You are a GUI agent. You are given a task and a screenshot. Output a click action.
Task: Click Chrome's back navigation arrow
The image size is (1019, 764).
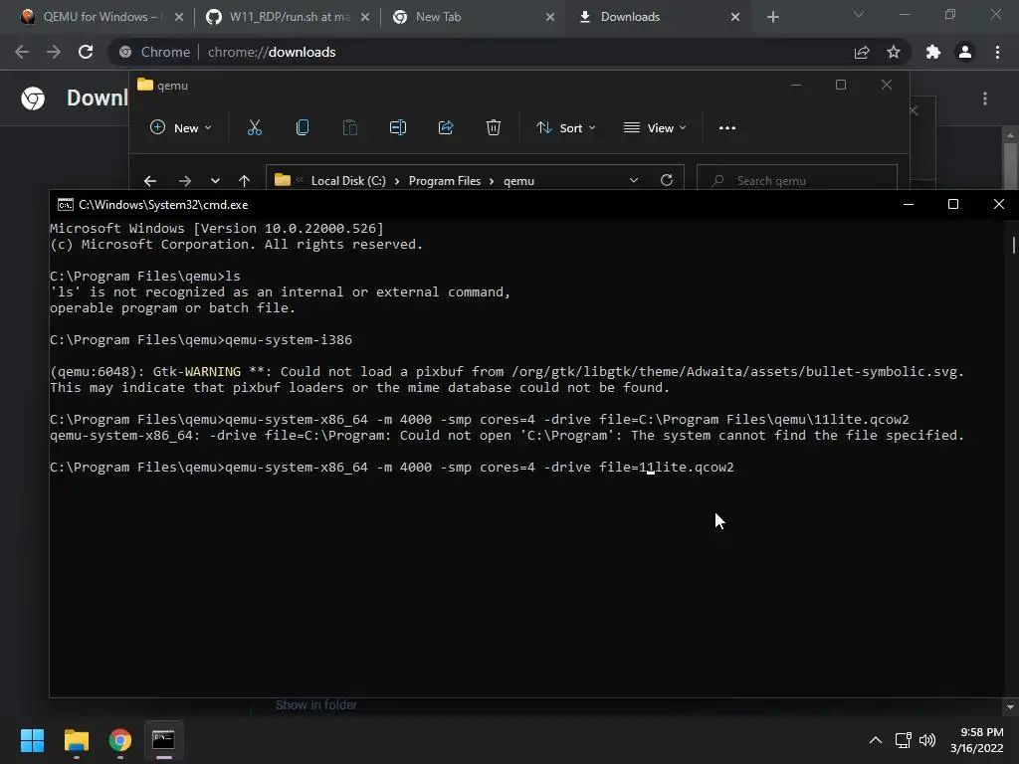tap(22, 52)
